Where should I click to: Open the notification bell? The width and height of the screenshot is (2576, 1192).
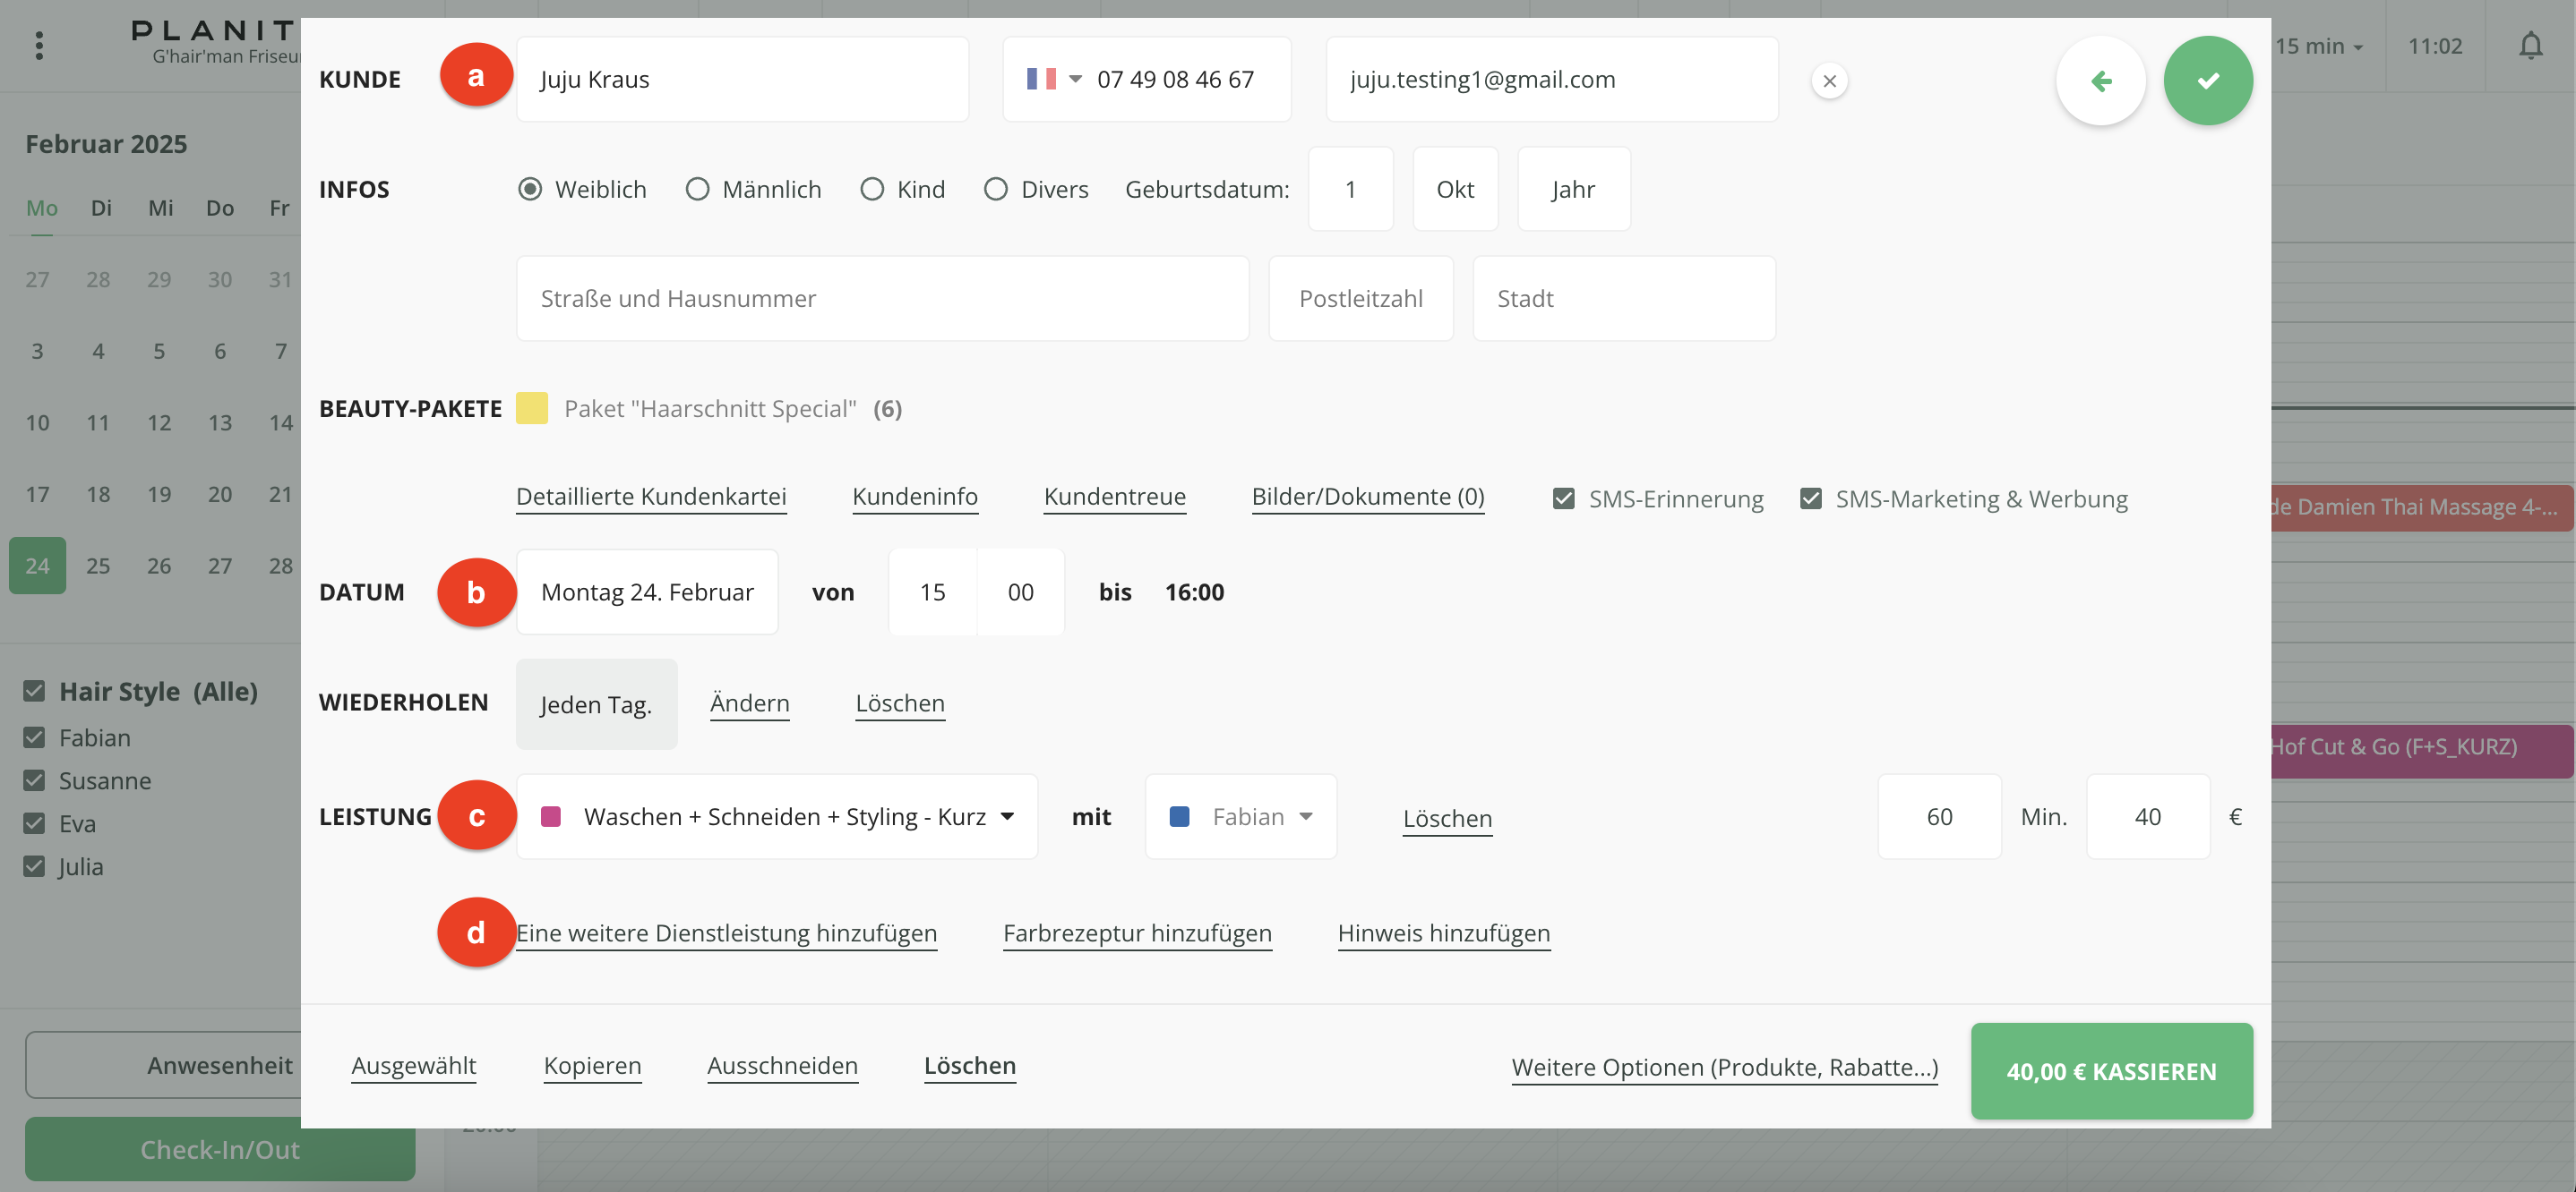(x=2530, y=46)
